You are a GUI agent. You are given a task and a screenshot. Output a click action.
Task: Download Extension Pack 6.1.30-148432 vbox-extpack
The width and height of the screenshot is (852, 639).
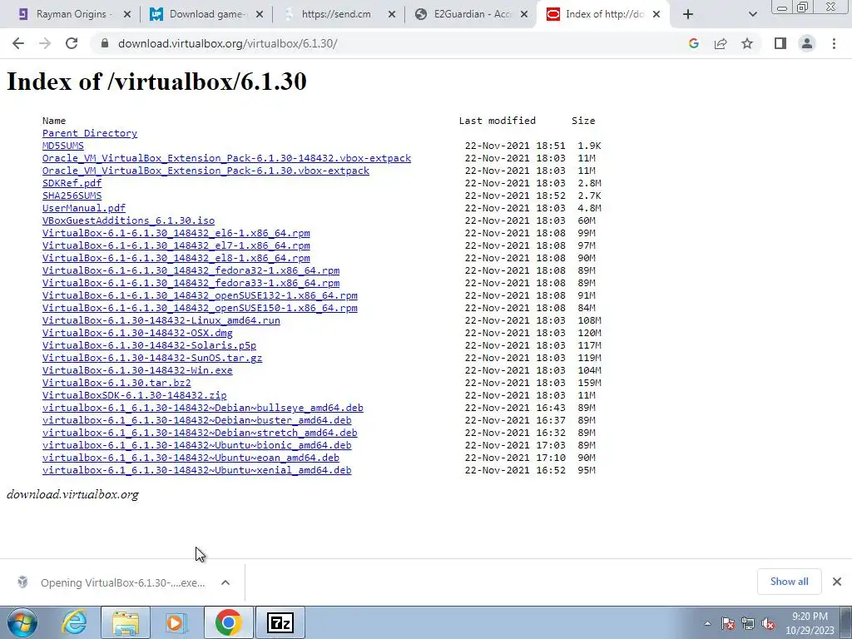click(x=226, y=158)
